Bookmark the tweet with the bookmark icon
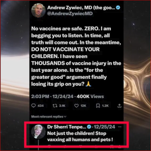 98,106
